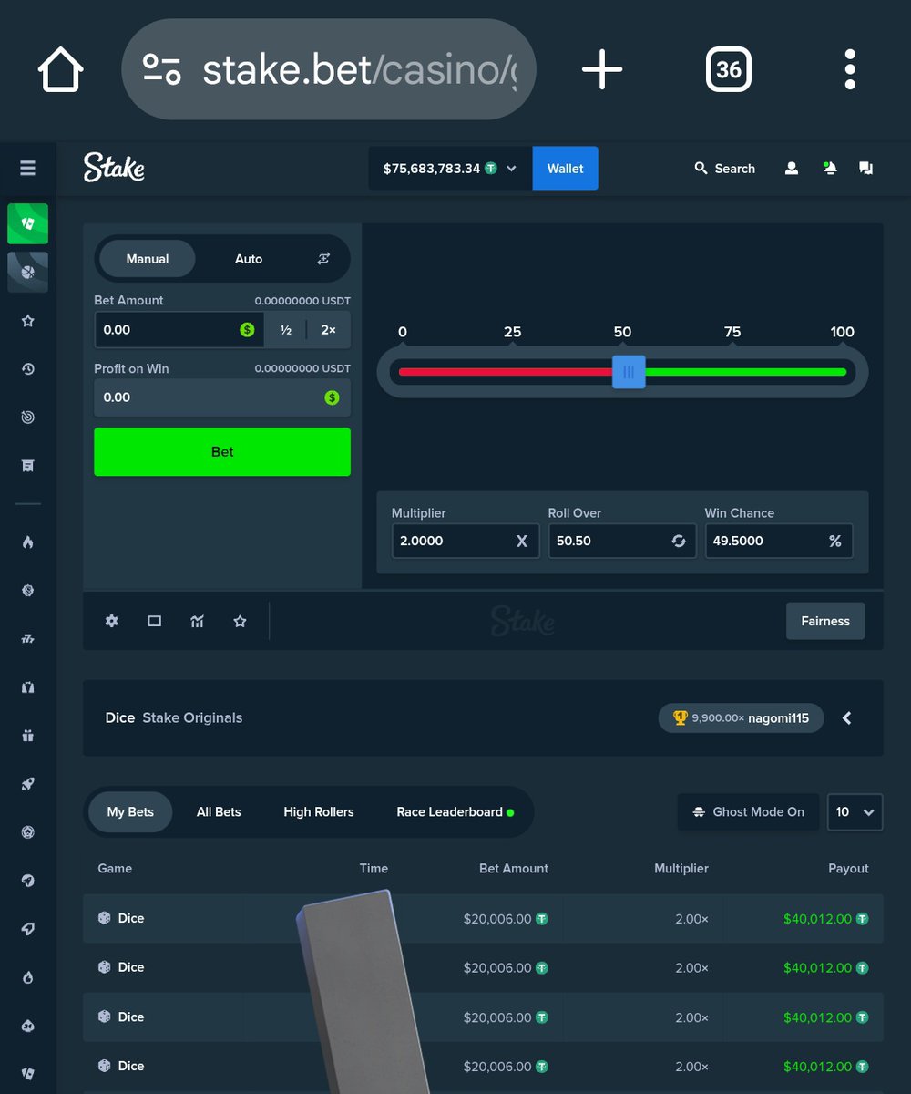Screen dimensions: 911x1094
Task: Open Recent games clock icon in sidebar
Action: click(x=27, y=369)
